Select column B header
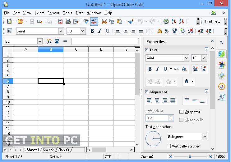The height and width of the screenshot is (162, 231). [x=51, y=49]
